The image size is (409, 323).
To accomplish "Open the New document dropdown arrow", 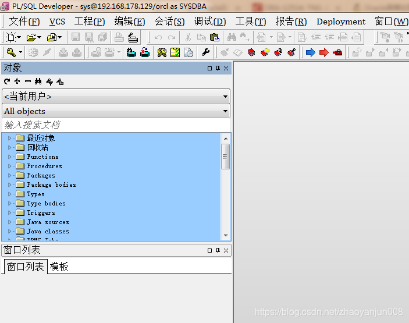I will [x=19, y=37].
